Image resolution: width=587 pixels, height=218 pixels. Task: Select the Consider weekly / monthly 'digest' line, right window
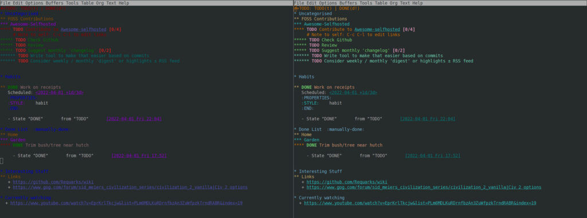coord(383,61)
